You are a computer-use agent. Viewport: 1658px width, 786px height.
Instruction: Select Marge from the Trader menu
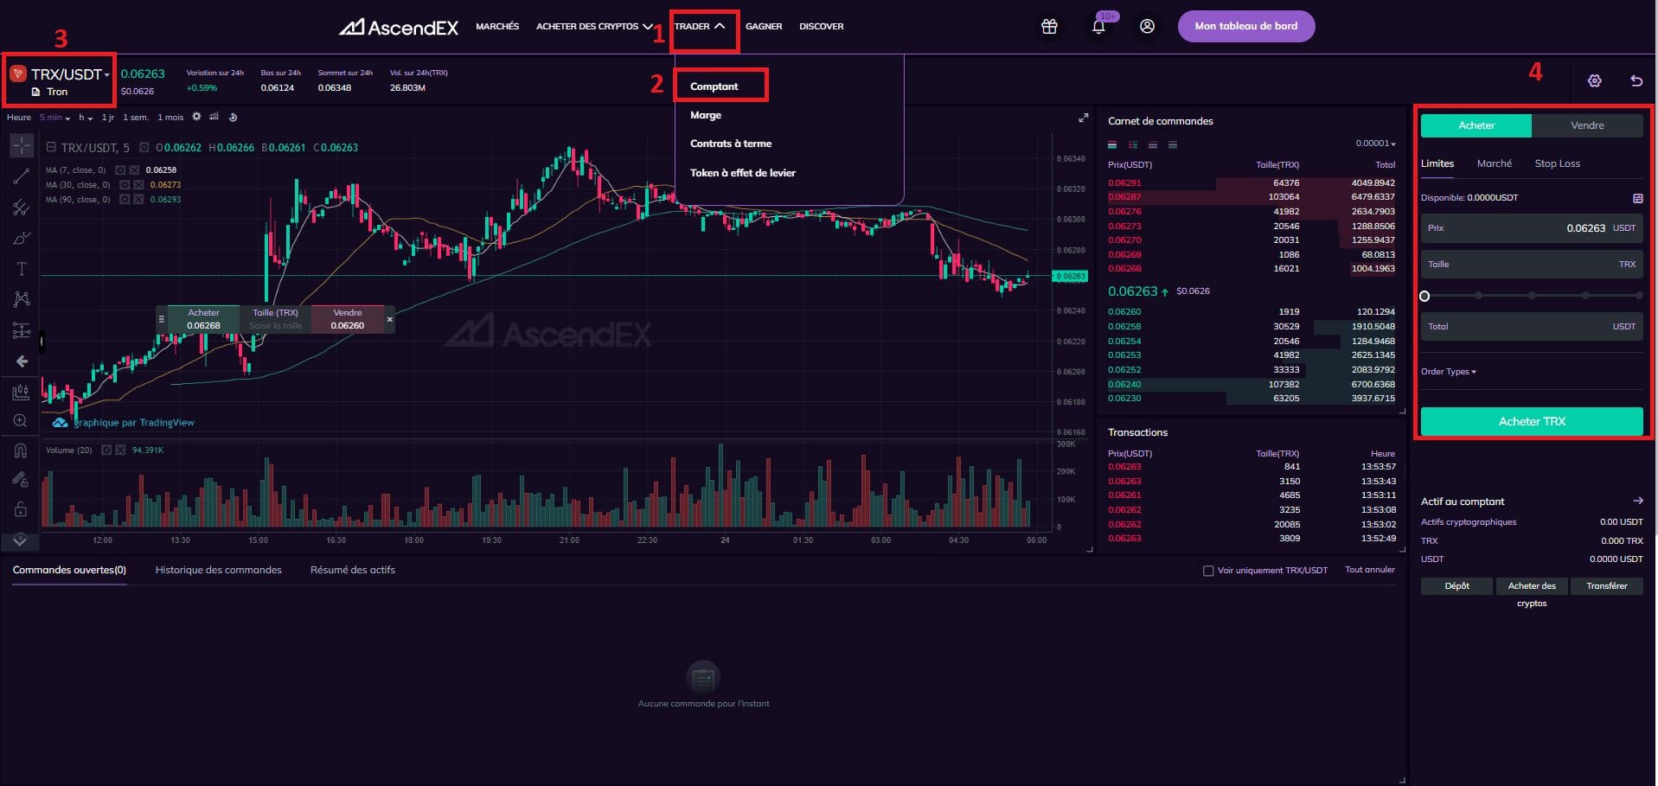[x=706, y=115]
